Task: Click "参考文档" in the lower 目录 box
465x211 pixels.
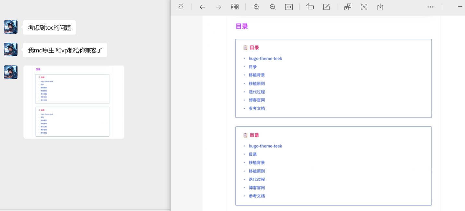Action: 257,196
